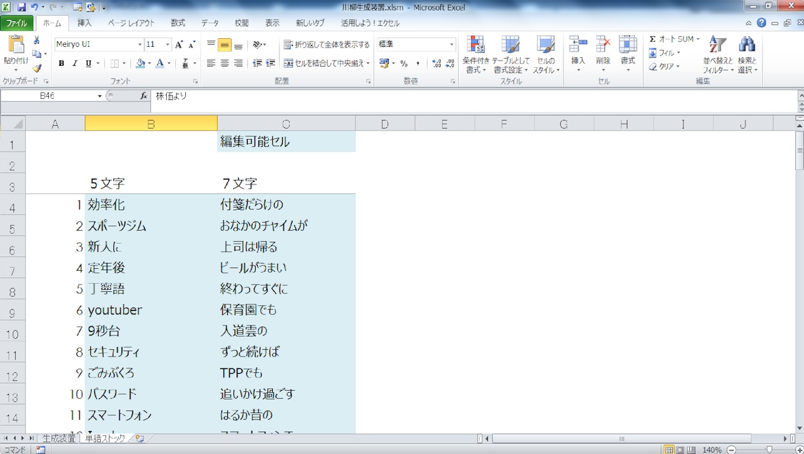Viewport: 804px width, 454px height.
Task: Toggle Underline formatting button
Action: pyautogui.click(x=88, y=64)
